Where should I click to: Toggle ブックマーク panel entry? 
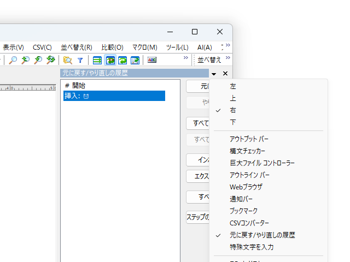(x=269, y=211)
